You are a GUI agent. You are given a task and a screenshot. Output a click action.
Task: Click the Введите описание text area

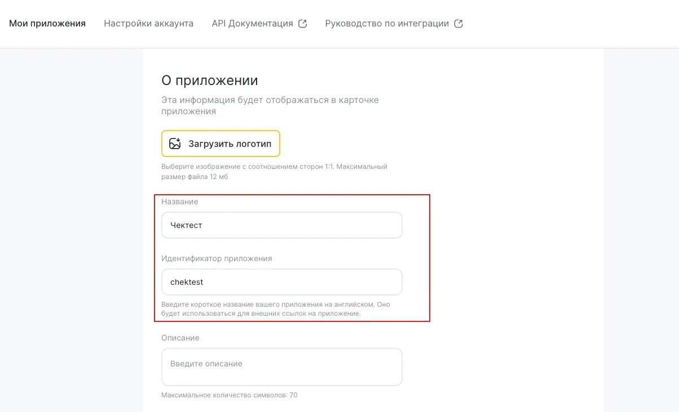click(x=281, y=367)
